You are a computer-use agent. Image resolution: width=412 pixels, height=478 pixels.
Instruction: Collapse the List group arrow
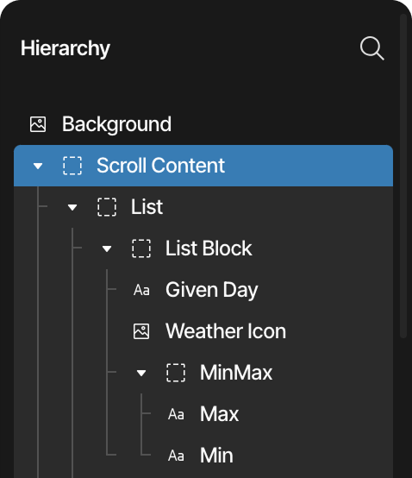(72, 208)
